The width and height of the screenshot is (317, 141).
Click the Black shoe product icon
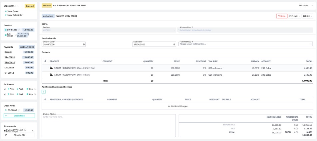[51, 75]
